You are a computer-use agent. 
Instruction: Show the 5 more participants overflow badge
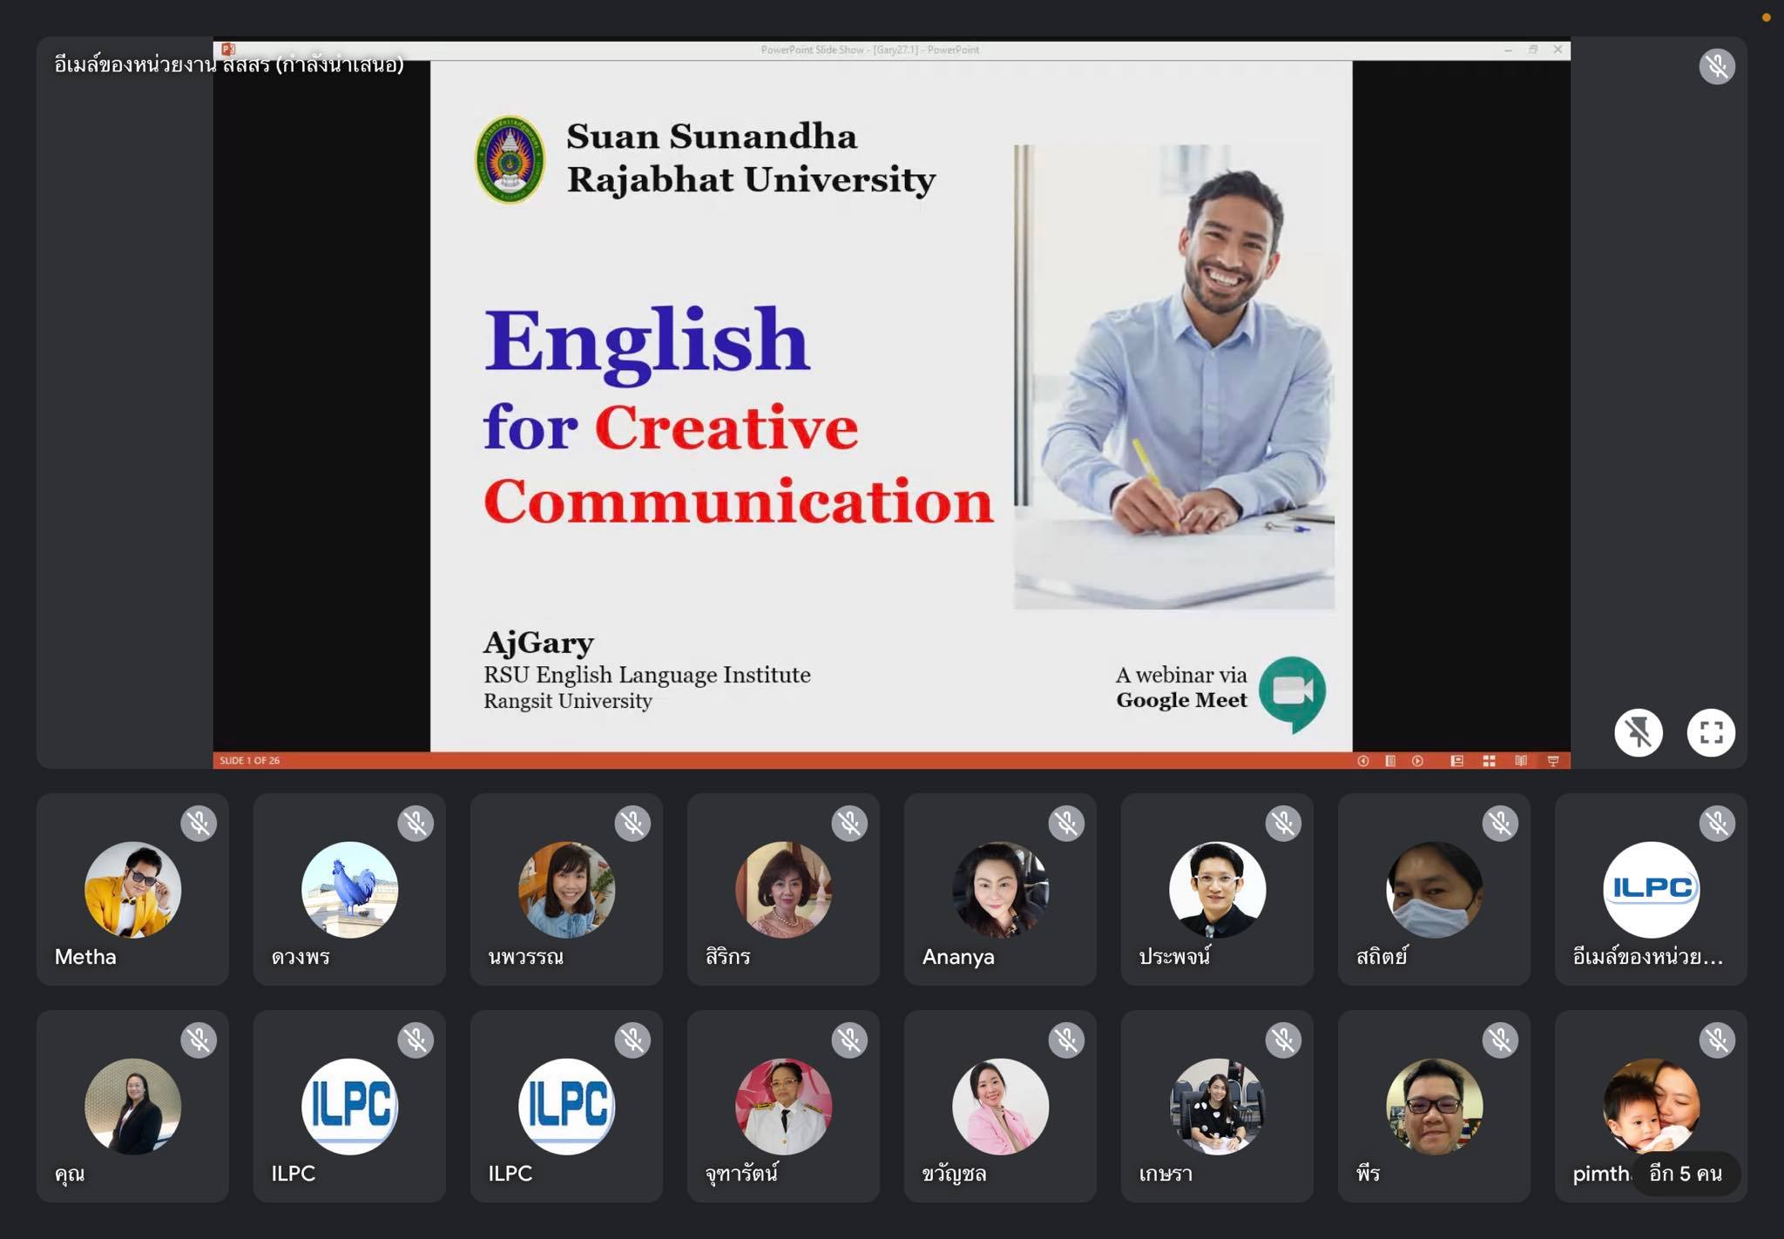tap(1685, 1174)
